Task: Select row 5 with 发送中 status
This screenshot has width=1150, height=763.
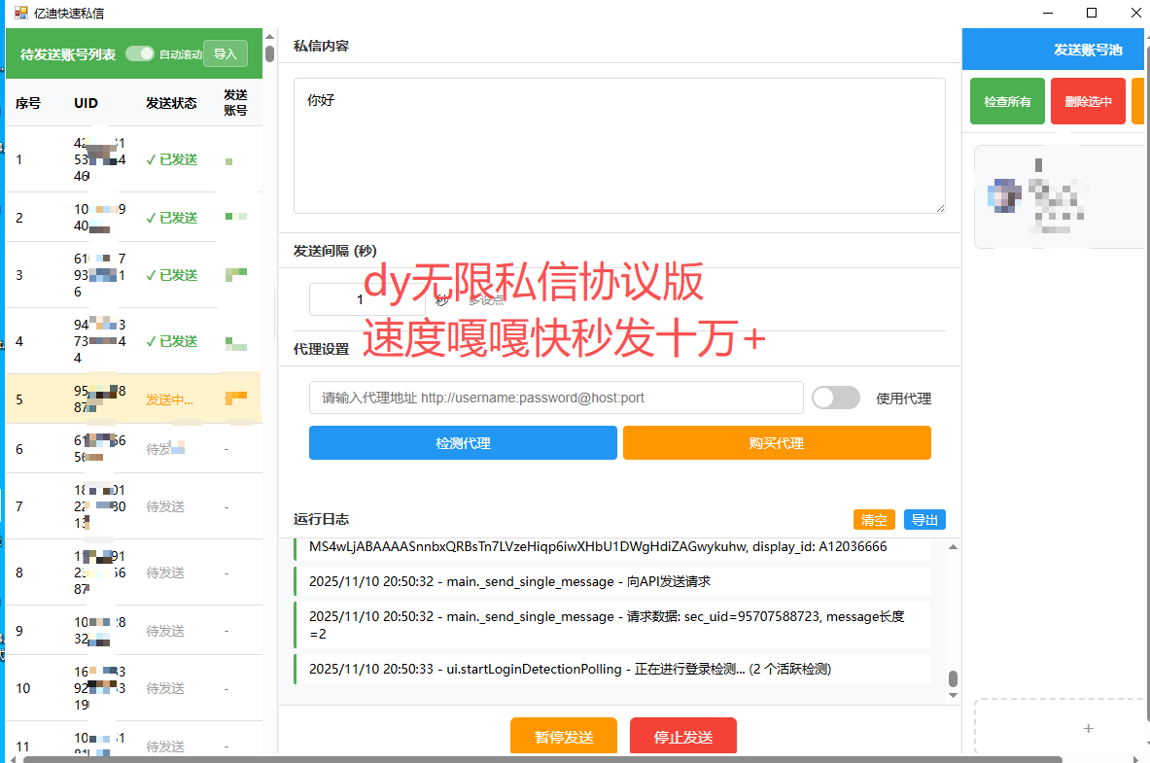Action: [x=133, y=399]
